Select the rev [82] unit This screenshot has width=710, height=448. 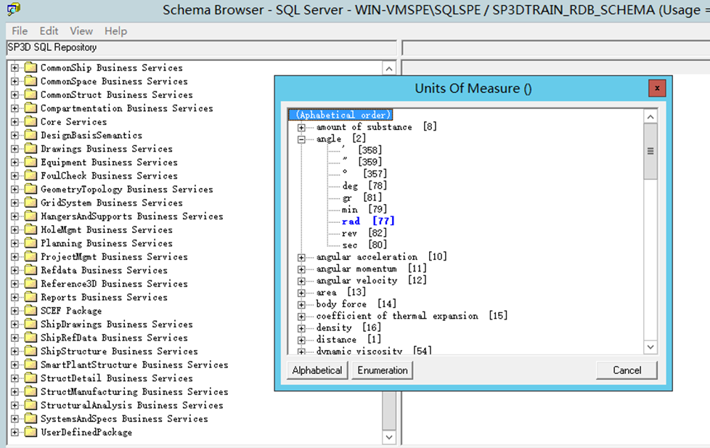tap(364, 233)
